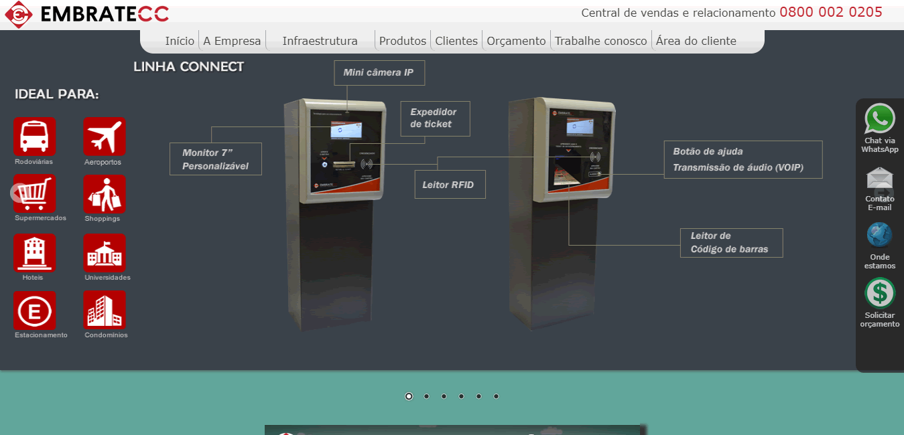Click the LINHA CONNECT heading
904x435 pixels.
[188, 67]
